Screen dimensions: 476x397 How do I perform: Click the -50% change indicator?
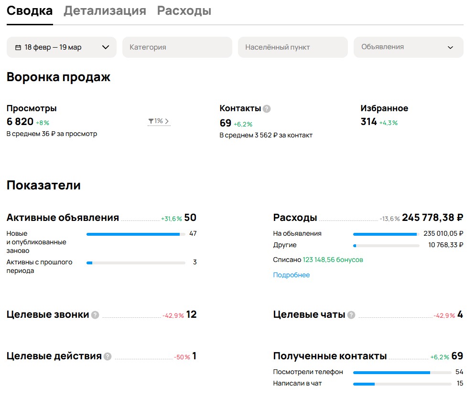pos(182,357)
